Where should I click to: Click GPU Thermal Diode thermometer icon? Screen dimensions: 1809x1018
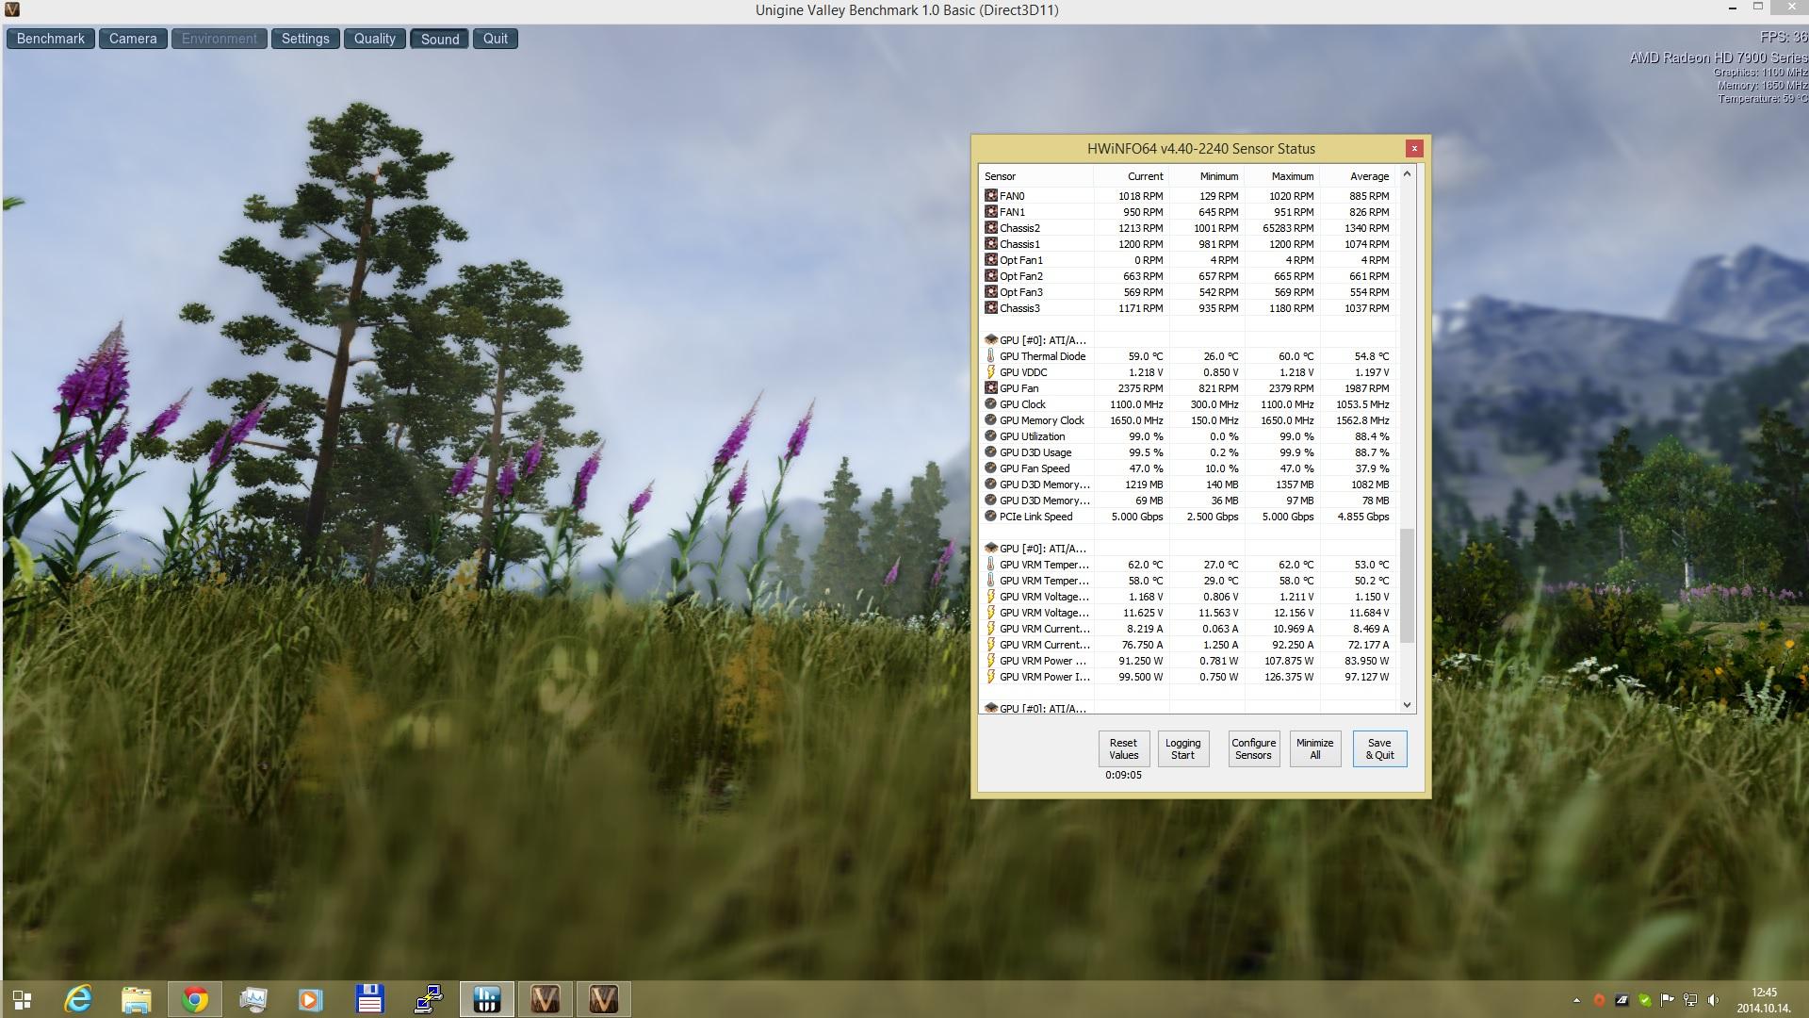tap(990, 355)
